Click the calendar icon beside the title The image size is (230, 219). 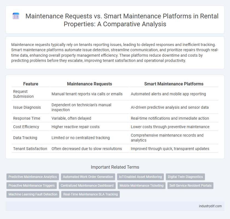point(16,16)
